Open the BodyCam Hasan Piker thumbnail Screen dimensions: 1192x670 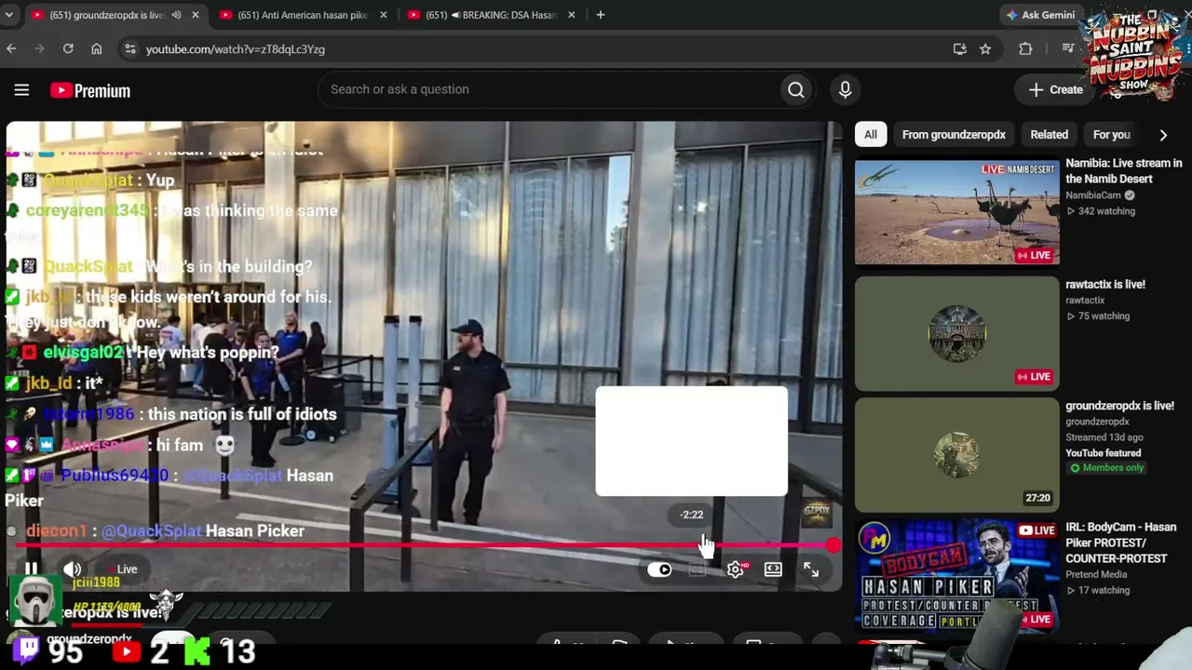[957, 576]
